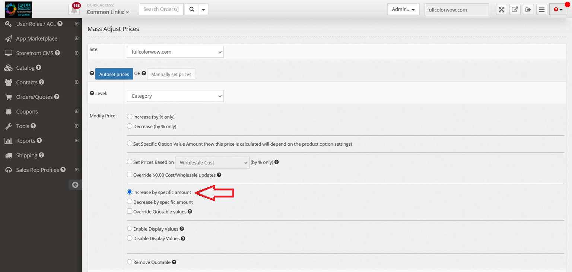This screenshot has width=572, height=272.
Task: Enable Override $0.00 Cost/Wholesale updates checkbox
Action: tap(130, 174)
